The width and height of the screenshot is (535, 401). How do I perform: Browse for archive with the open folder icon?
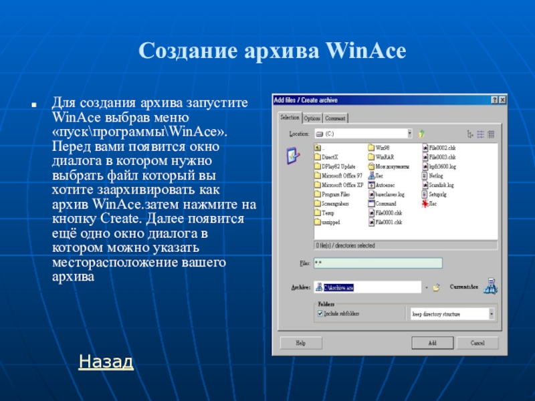[x=437, y=287]
